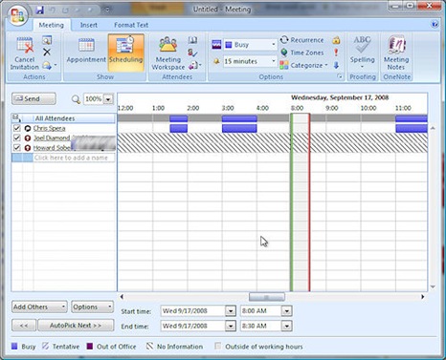446x360 pixels.
Task: Click AutoPick Next >> button
Action: [x=76, y=326]
